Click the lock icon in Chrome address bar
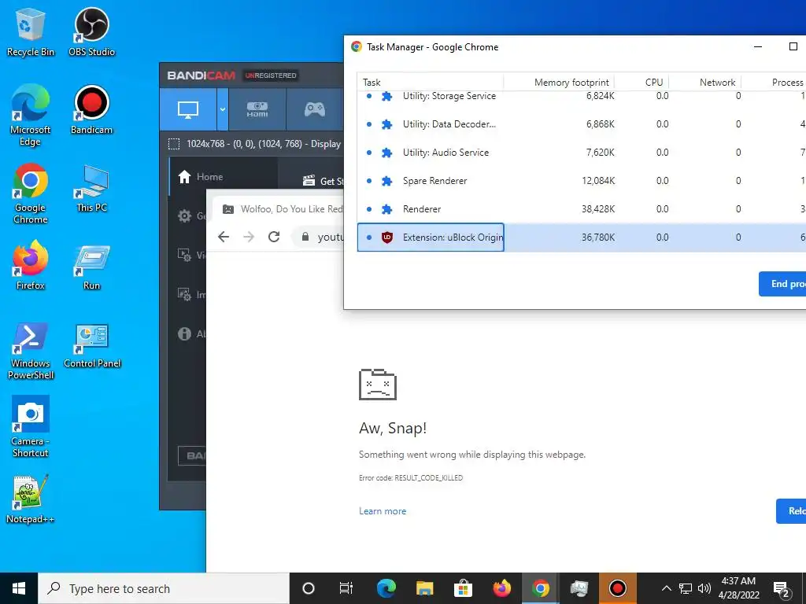The width and height of the screenshot is (806, 604). [x=305, y=237]
